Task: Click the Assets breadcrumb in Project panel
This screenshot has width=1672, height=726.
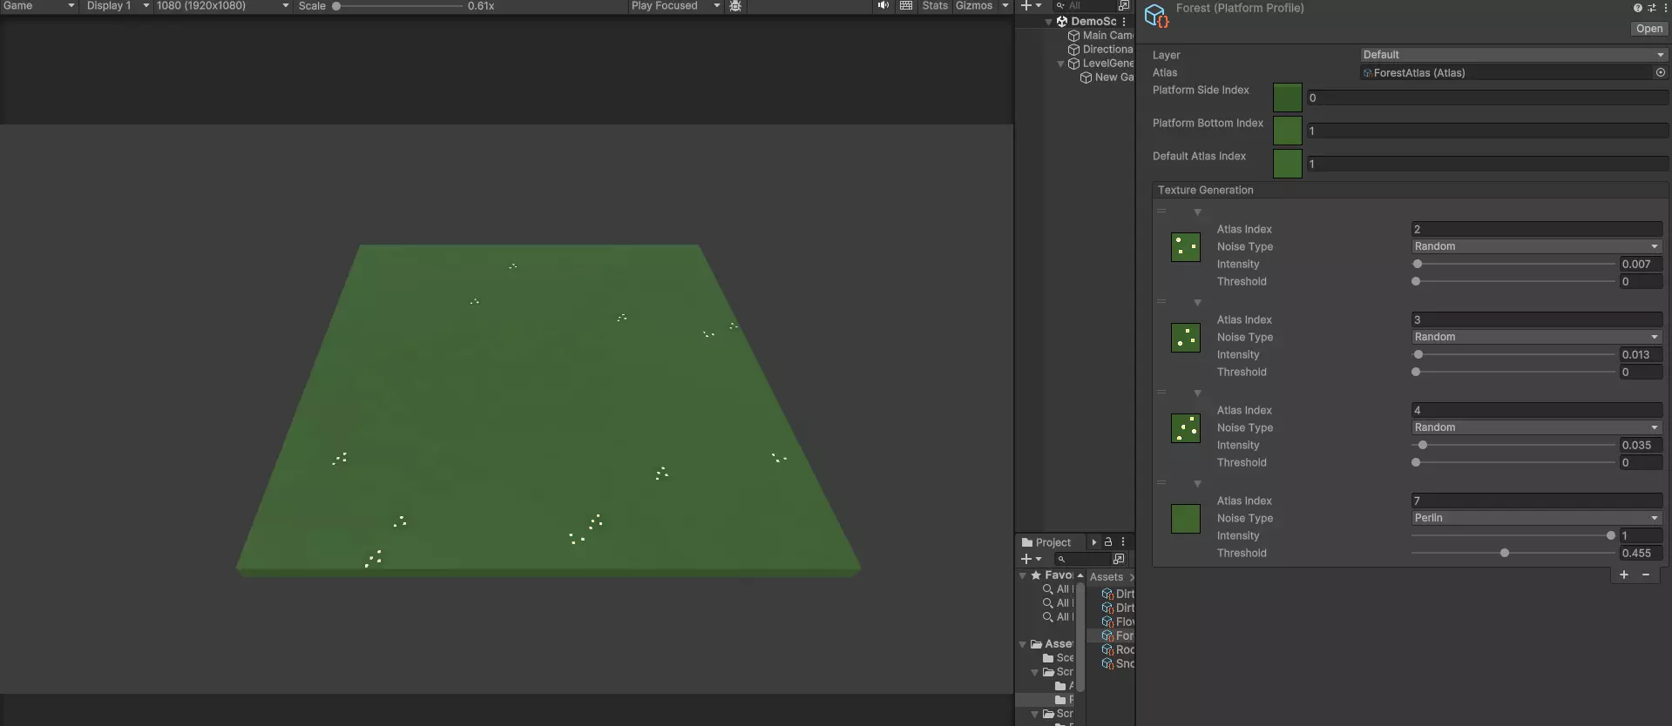Action: coord(1107,577)
